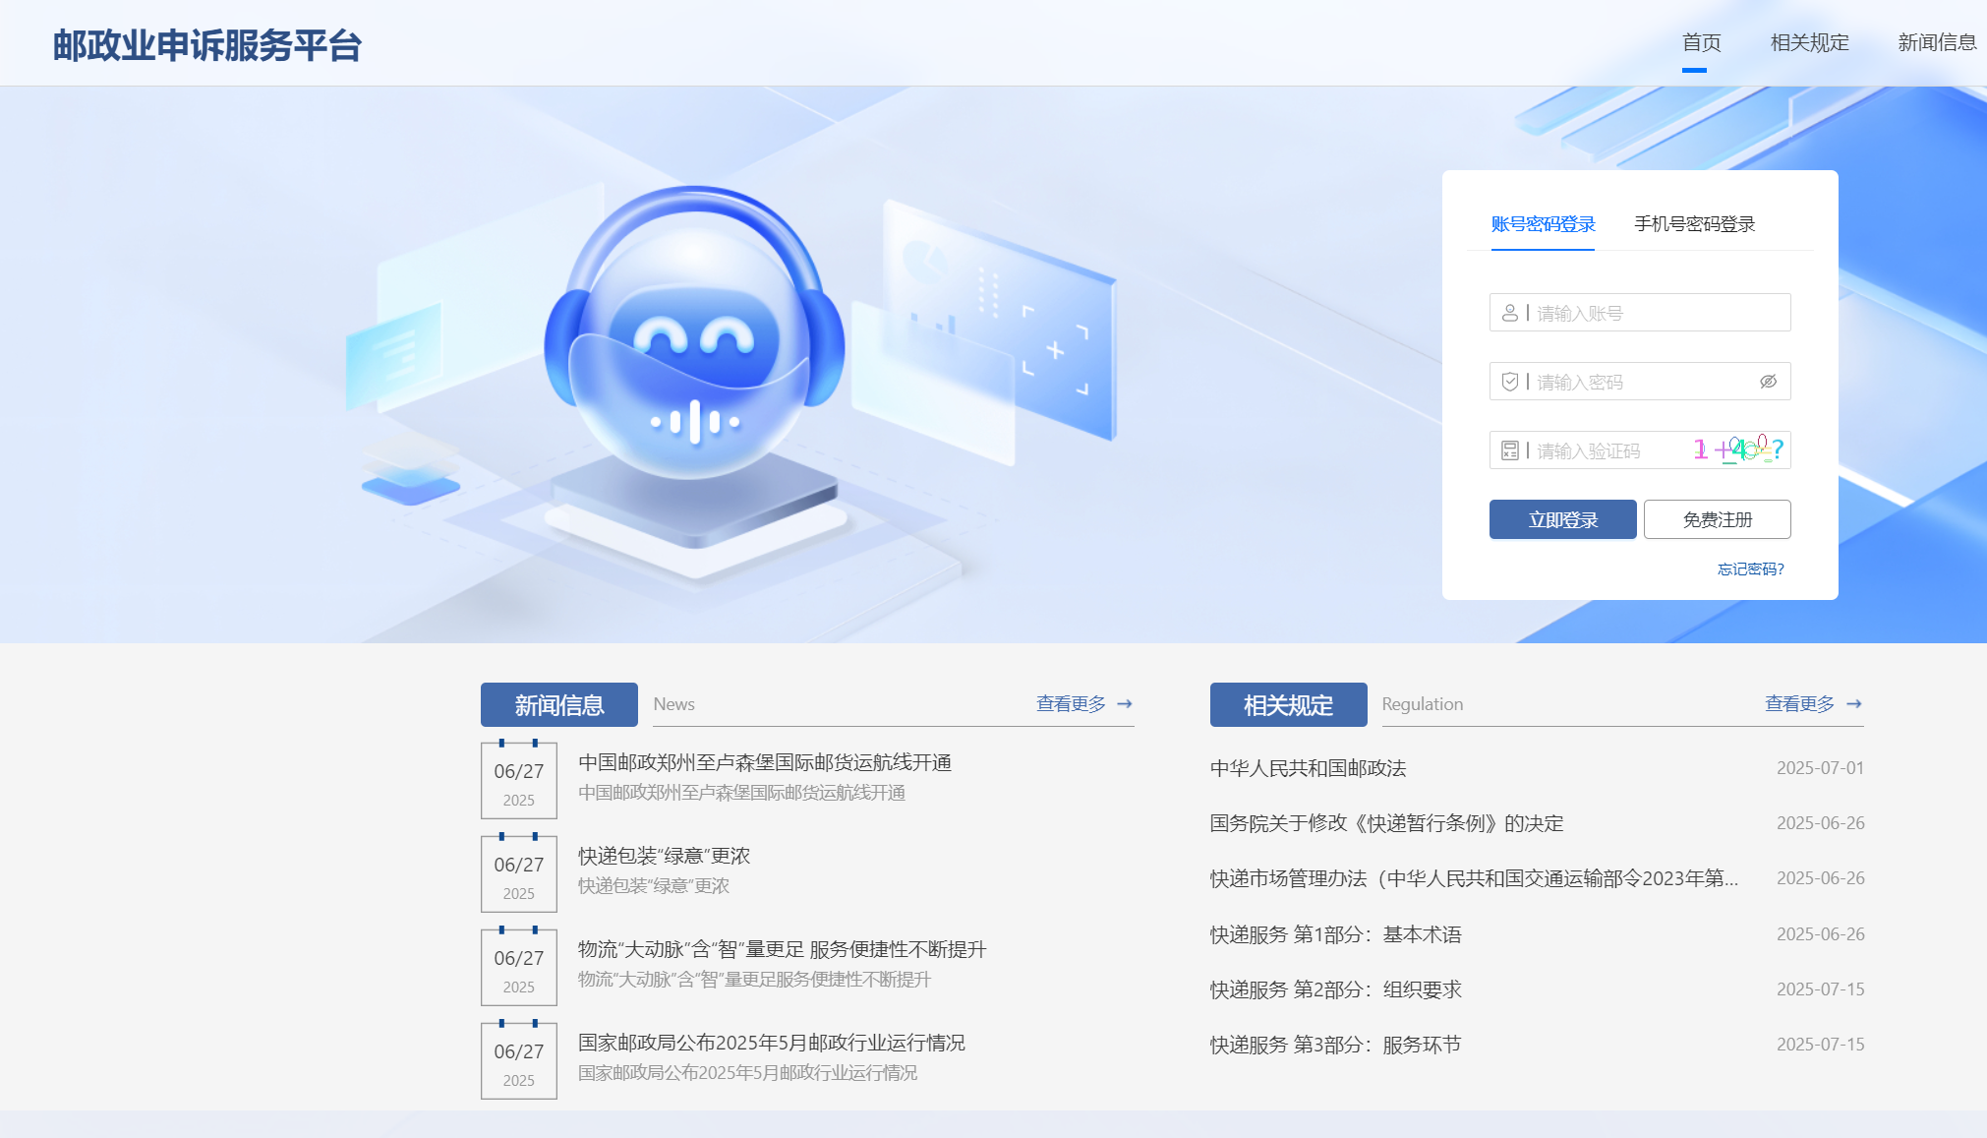
Task: Click the 请输入账号 account input field
Action: pos(1632,312)
